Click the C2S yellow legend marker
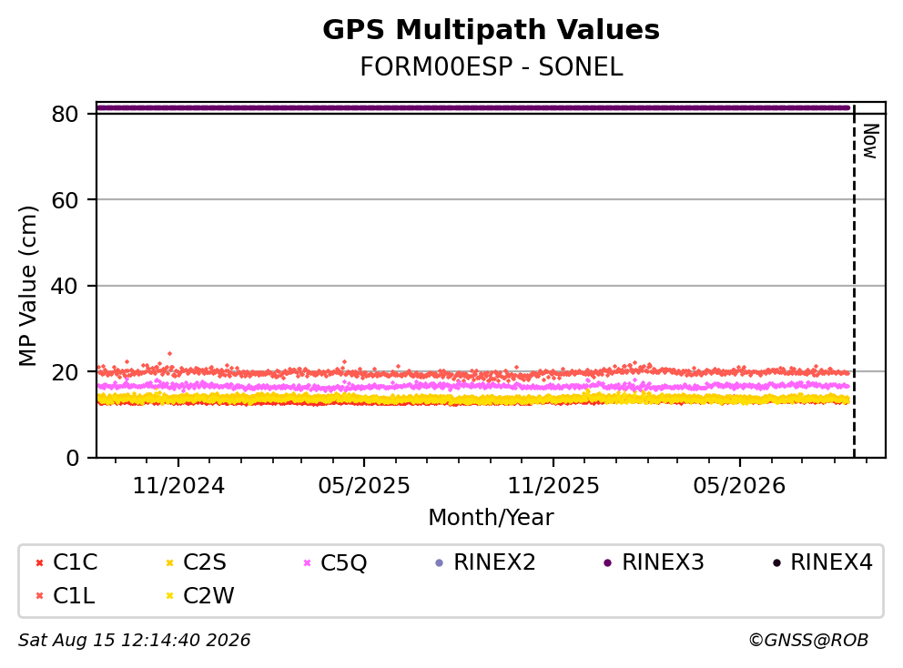 (x=169, y=562)
